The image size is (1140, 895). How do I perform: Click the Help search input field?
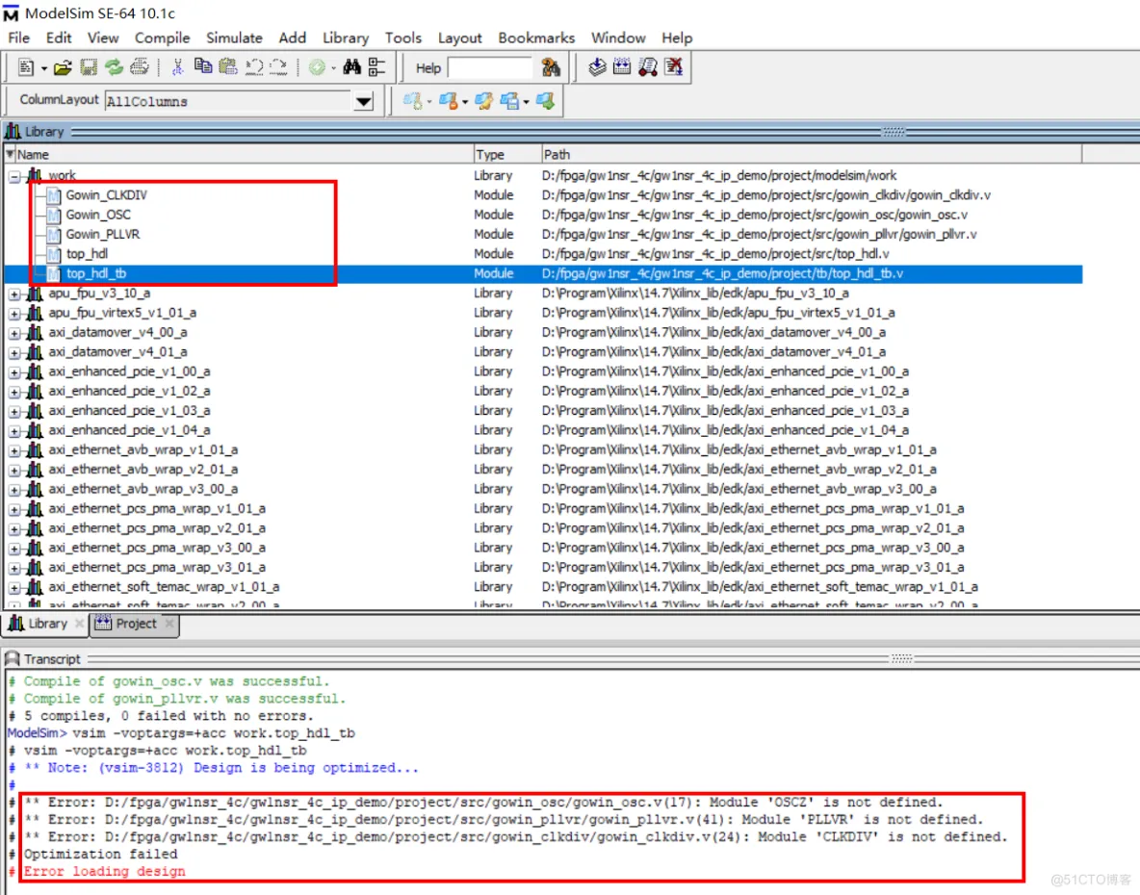(490, 67)
